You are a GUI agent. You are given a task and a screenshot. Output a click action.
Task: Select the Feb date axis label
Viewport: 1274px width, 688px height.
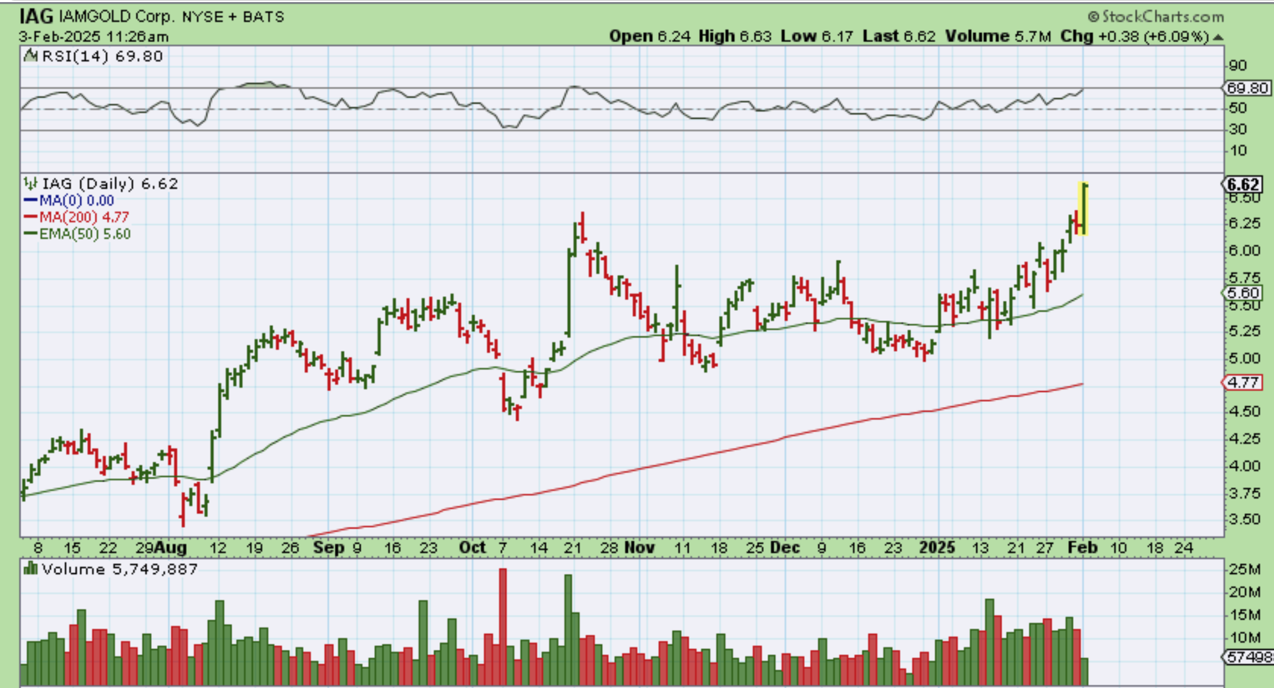1082,547
